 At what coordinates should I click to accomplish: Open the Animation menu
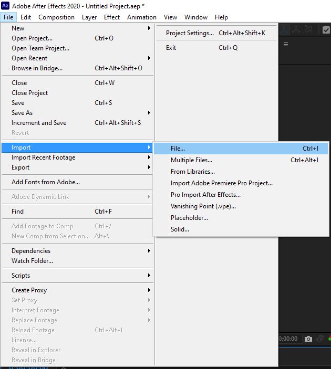tap(142, 17)
